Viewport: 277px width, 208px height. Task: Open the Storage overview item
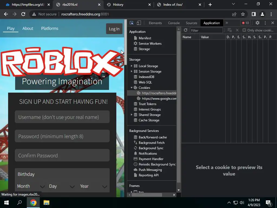[144, 49]
